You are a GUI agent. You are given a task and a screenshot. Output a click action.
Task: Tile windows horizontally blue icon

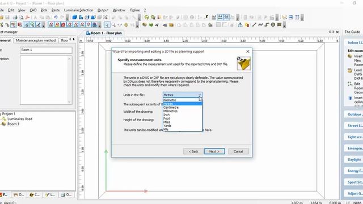pos(291,18)
